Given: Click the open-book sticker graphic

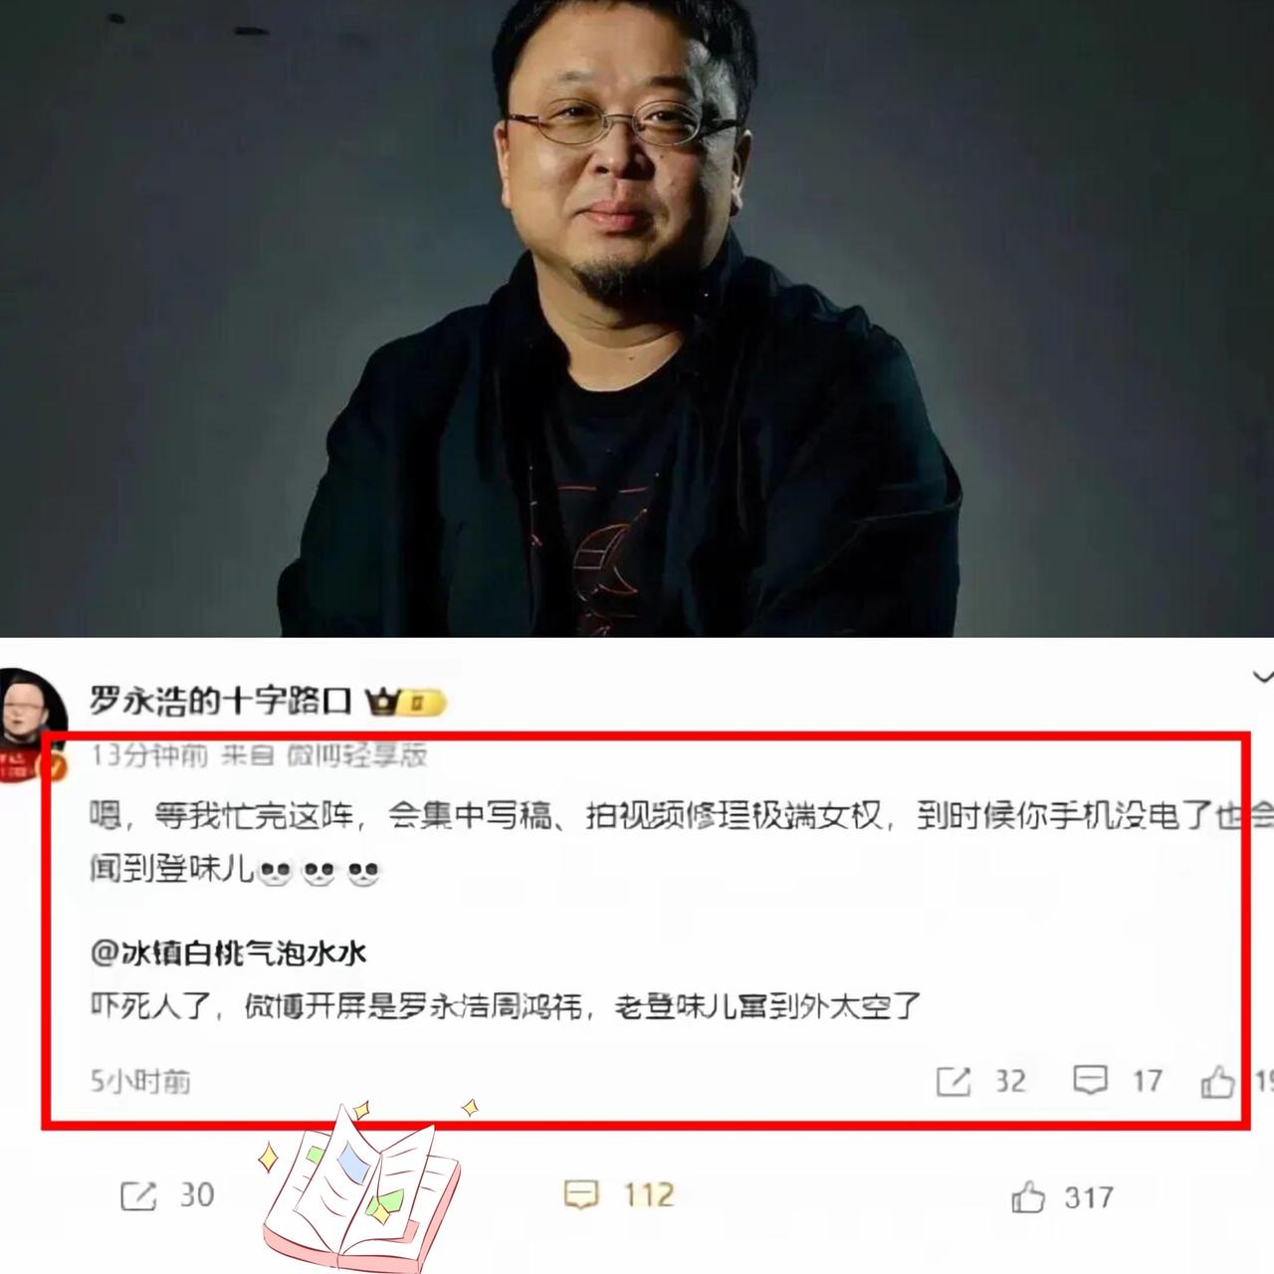Looking at the screenshot, I should [x=362, y=1184].
